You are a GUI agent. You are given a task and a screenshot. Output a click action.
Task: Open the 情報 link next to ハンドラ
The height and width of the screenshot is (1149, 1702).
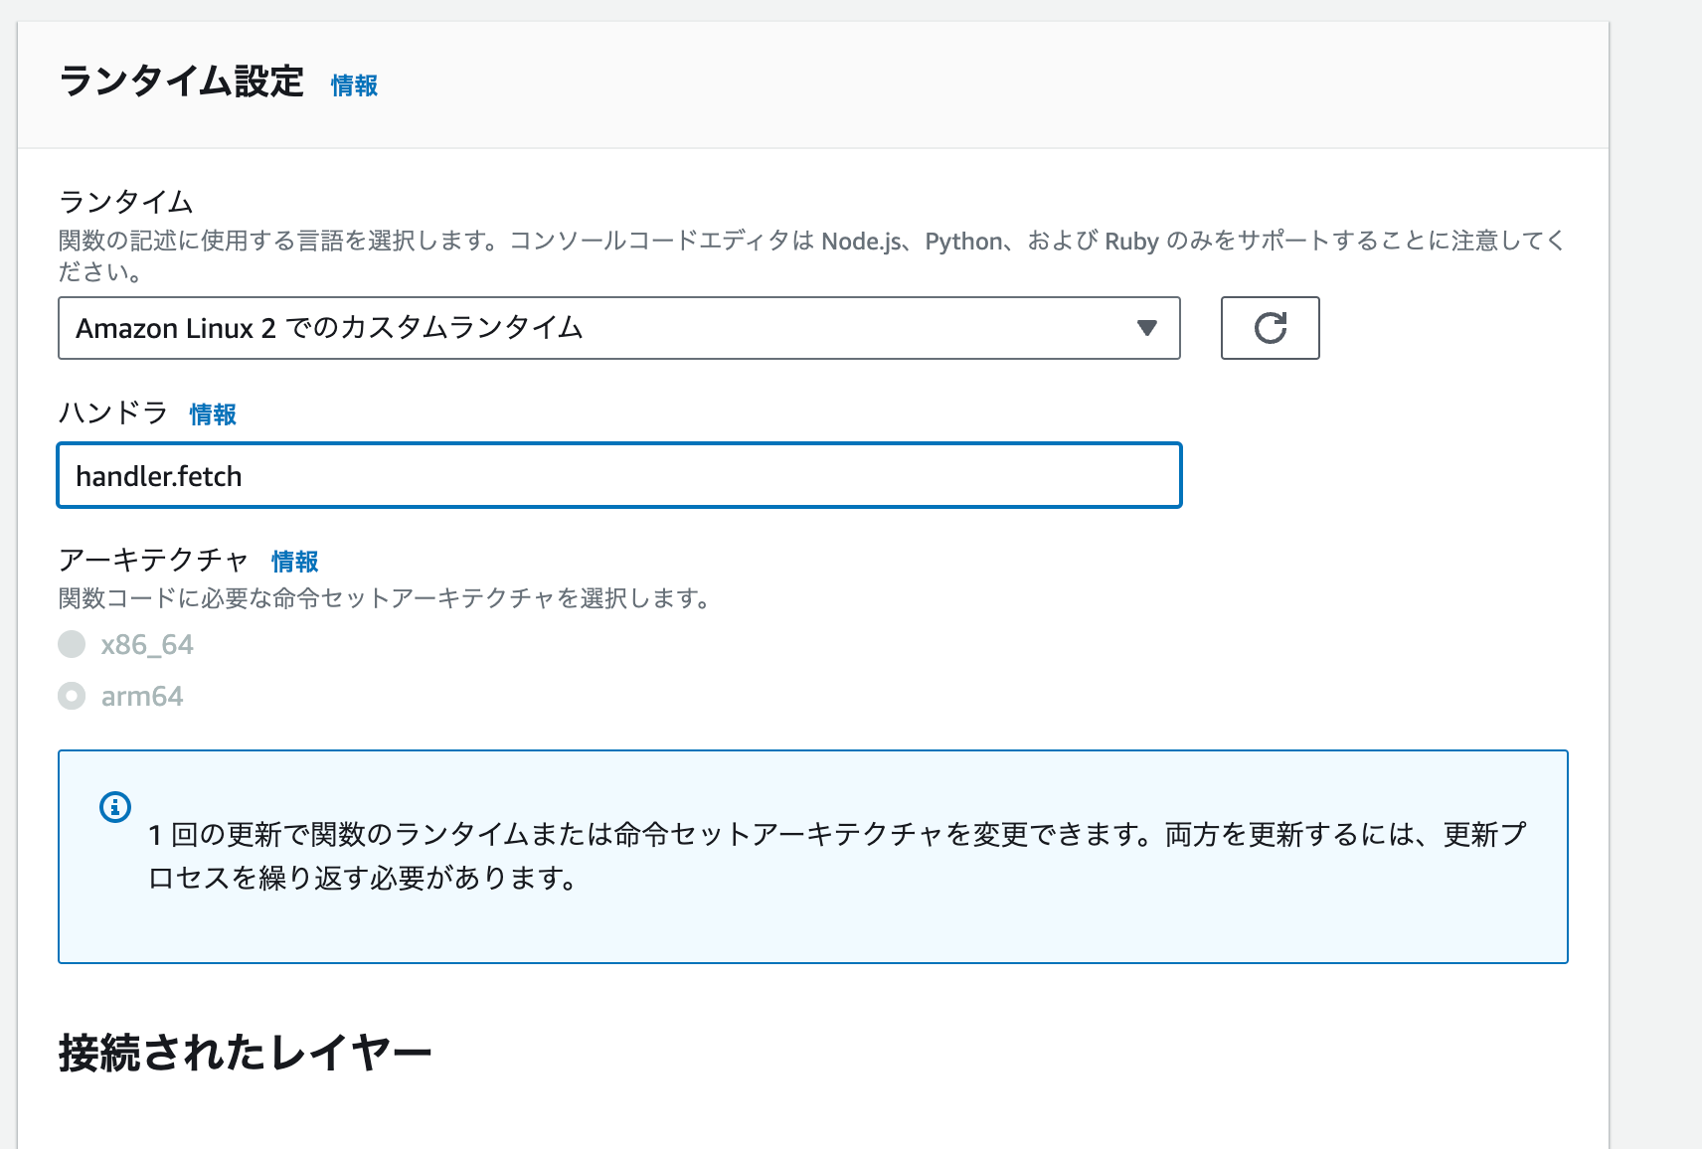213,414
